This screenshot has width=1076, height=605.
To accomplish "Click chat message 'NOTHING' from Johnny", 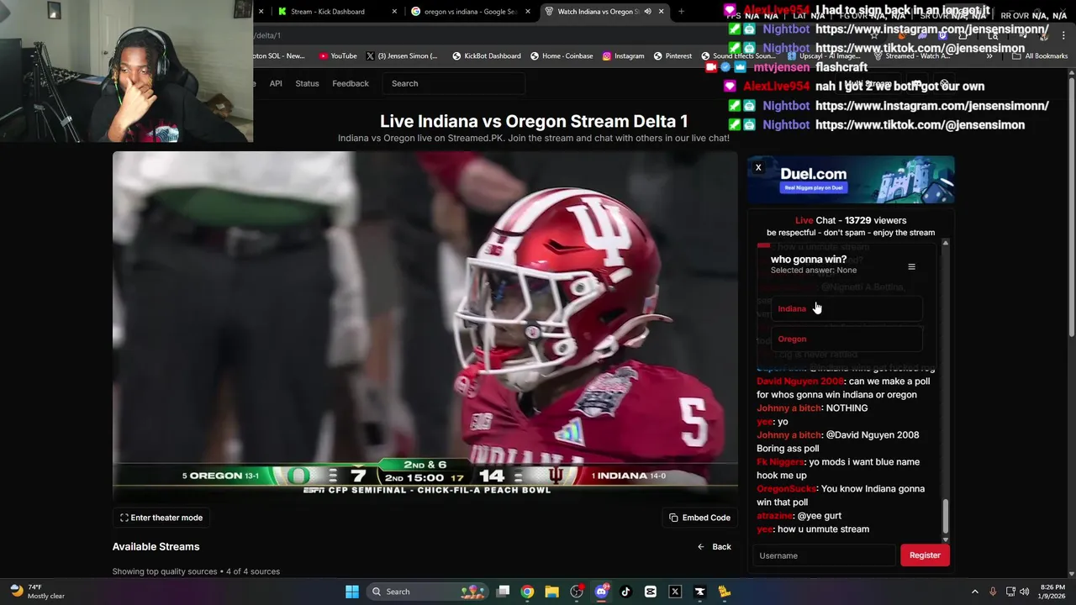I will click(x=847, y=408).
